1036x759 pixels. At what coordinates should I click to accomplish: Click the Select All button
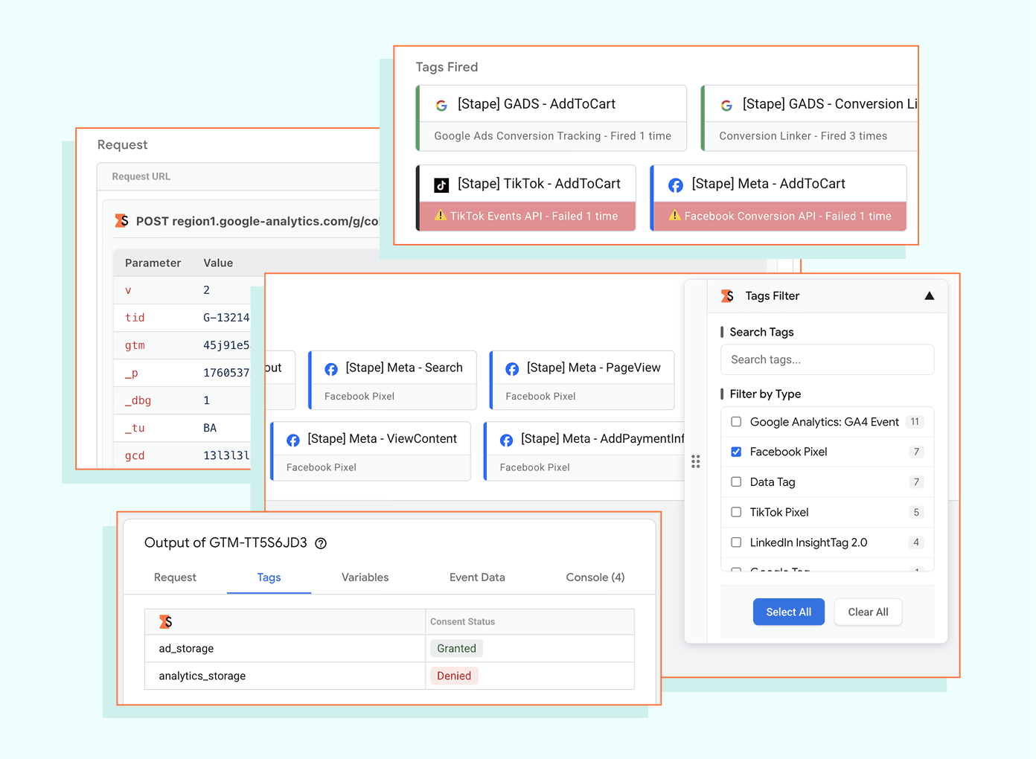click(x=788, y=612)
